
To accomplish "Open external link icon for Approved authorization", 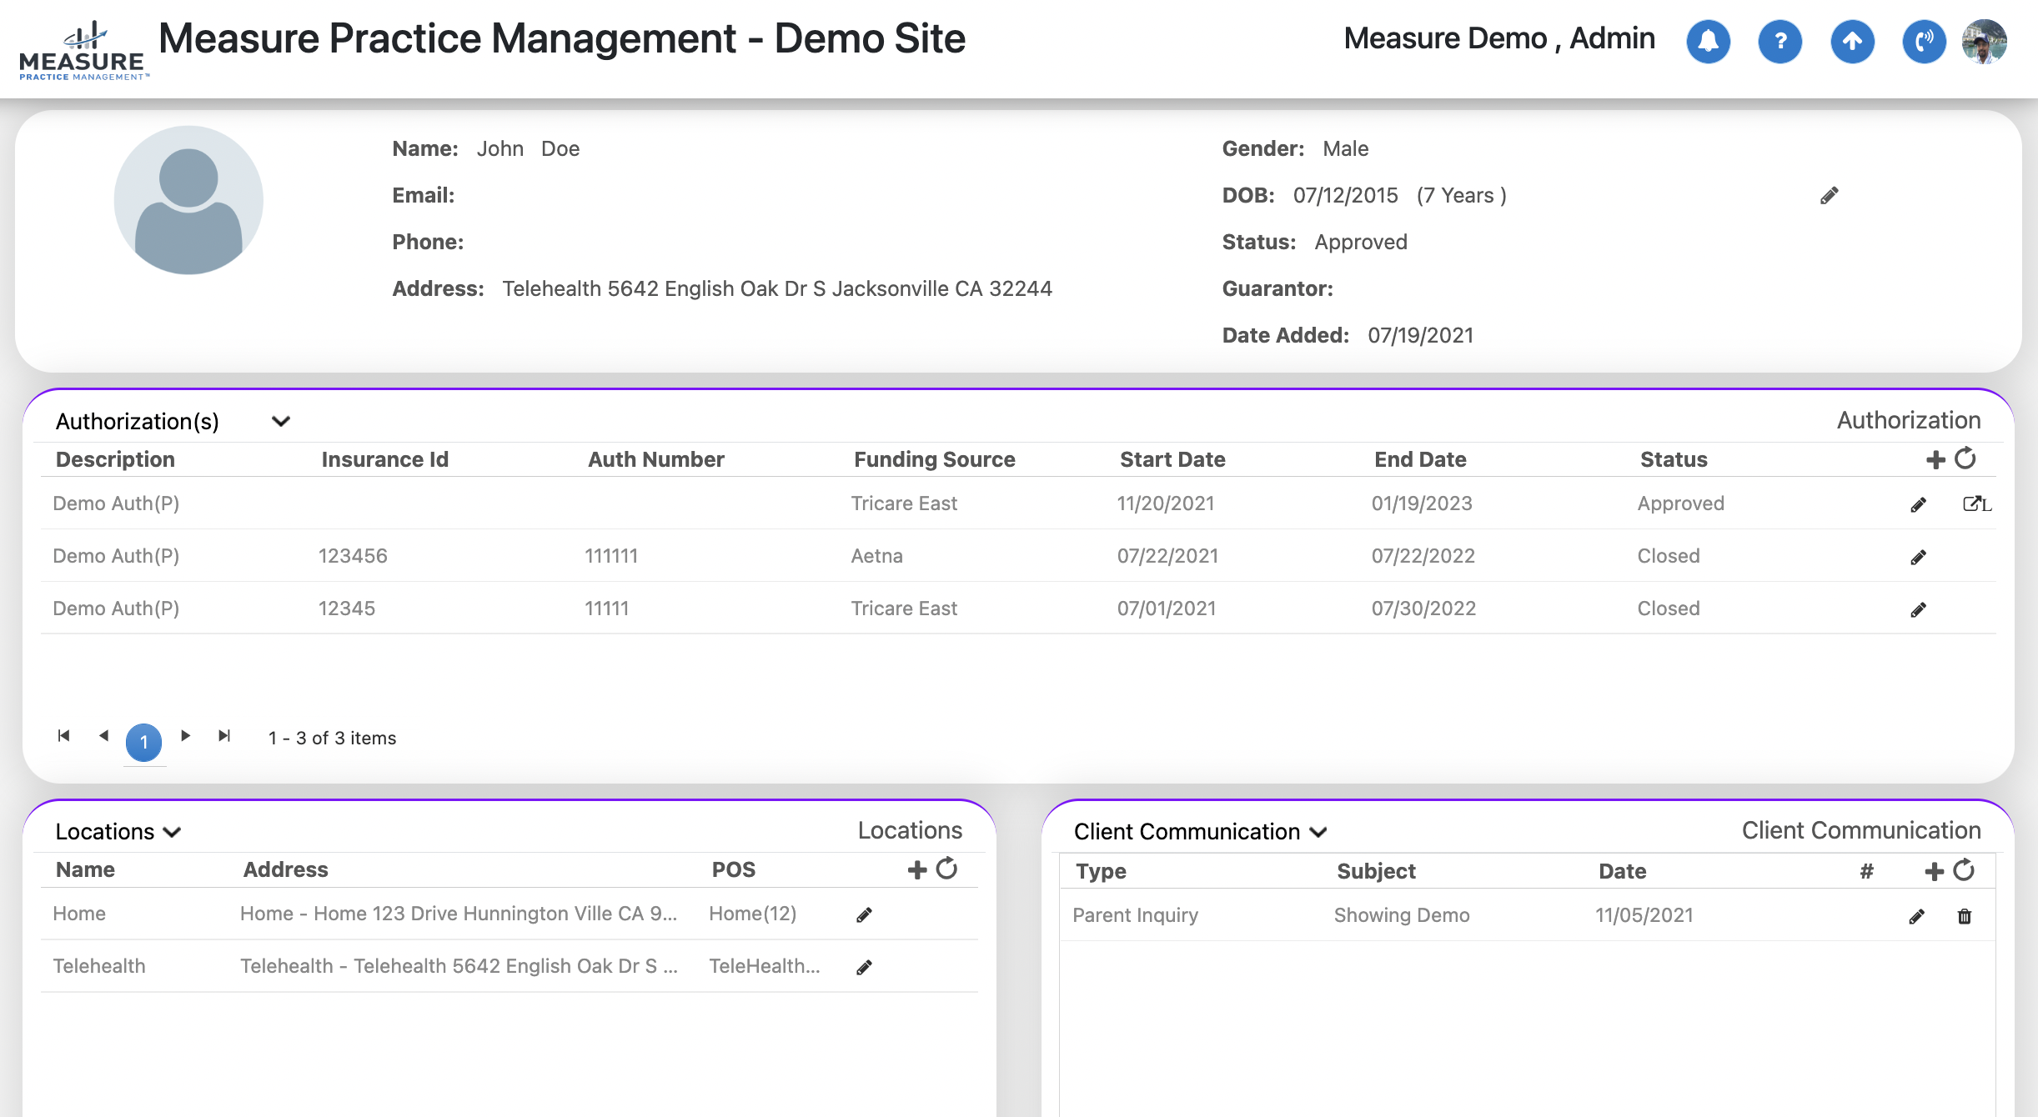I will [x=1975, y=503].
